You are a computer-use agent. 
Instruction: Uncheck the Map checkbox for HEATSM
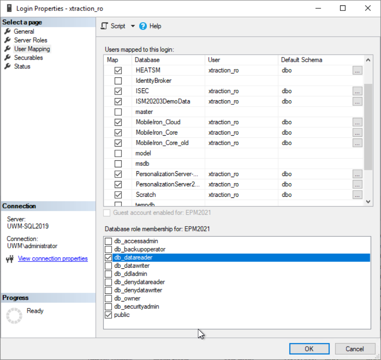coord(118,70)
